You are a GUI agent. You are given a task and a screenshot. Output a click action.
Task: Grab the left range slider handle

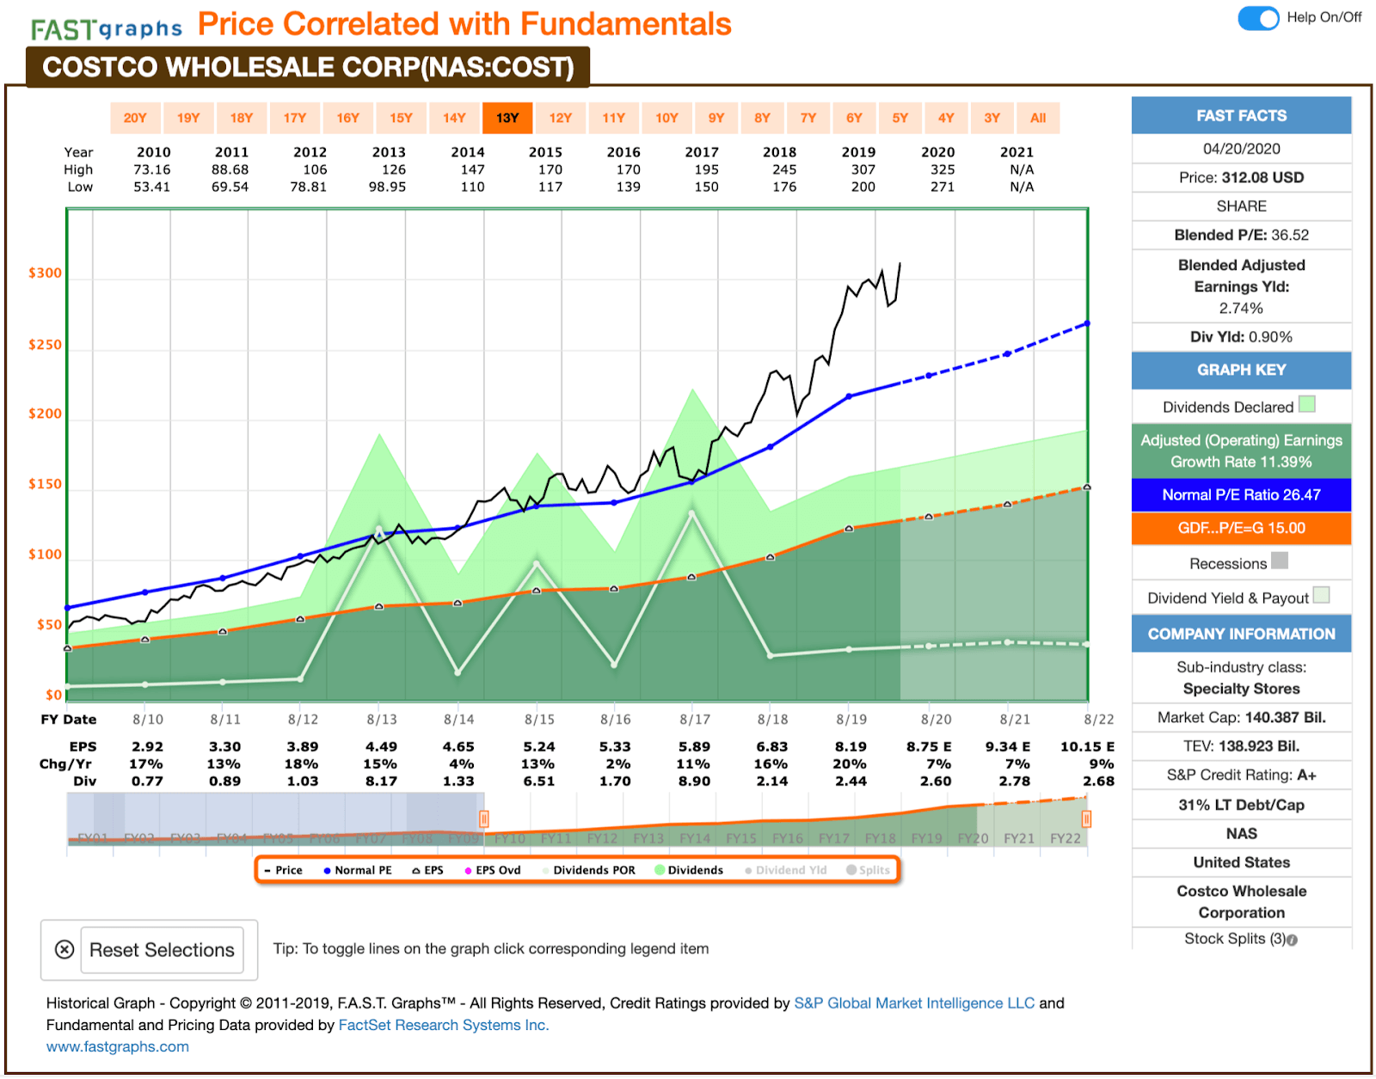click(x=484, y=818)
